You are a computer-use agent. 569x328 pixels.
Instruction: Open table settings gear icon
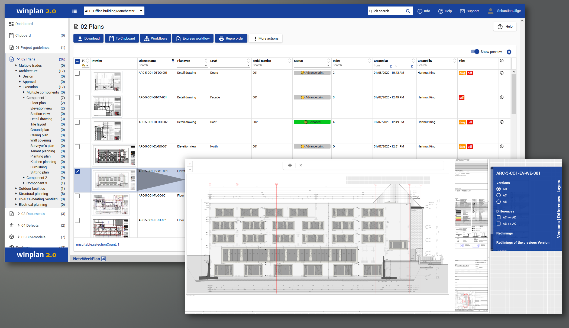pyautogui.click(x=509, y=52)
